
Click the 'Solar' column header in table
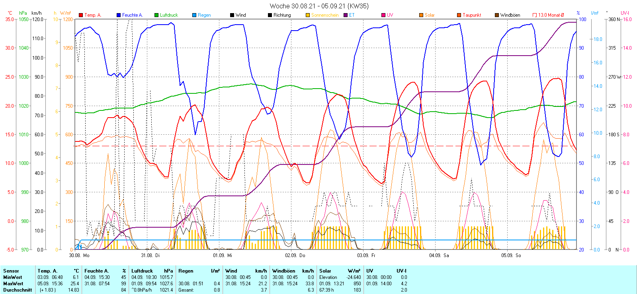click(x=325, y=271)
